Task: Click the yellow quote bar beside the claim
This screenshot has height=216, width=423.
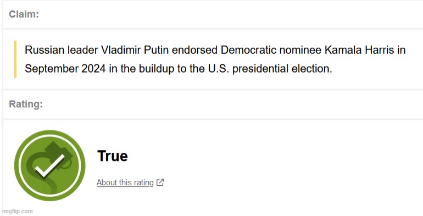Action: click(15, 59)
